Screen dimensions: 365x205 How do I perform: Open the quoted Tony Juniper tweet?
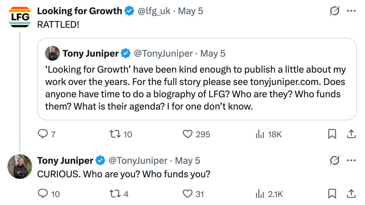tap(197, 79)
